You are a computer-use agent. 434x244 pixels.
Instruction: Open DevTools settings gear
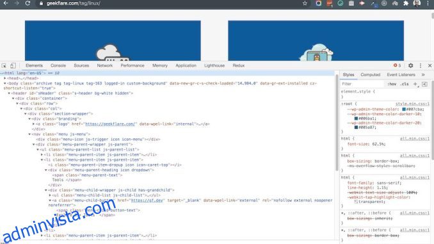[411, 65]
